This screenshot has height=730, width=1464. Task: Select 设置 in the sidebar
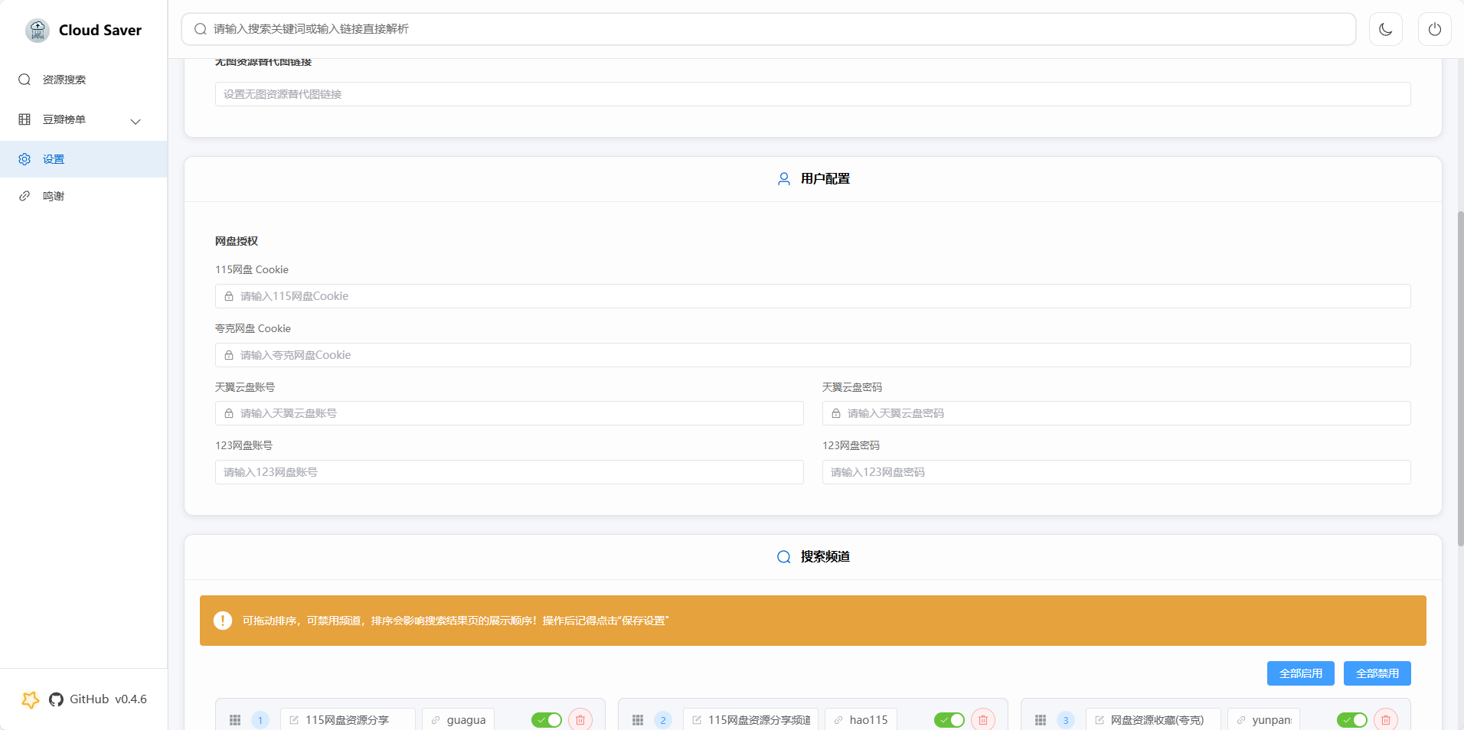[83, 159]
